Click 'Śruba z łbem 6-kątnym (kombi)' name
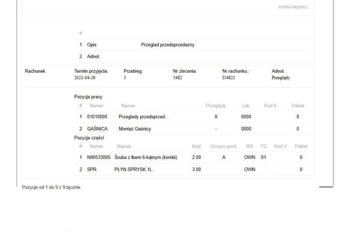 click(146, 158)
